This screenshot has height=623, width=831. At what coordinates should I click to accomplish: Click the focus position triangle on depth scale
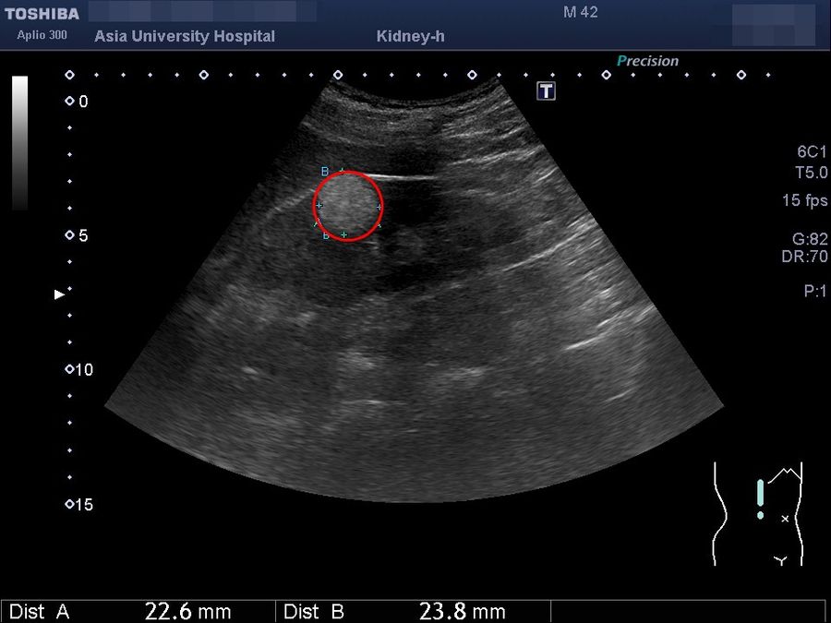59,294
